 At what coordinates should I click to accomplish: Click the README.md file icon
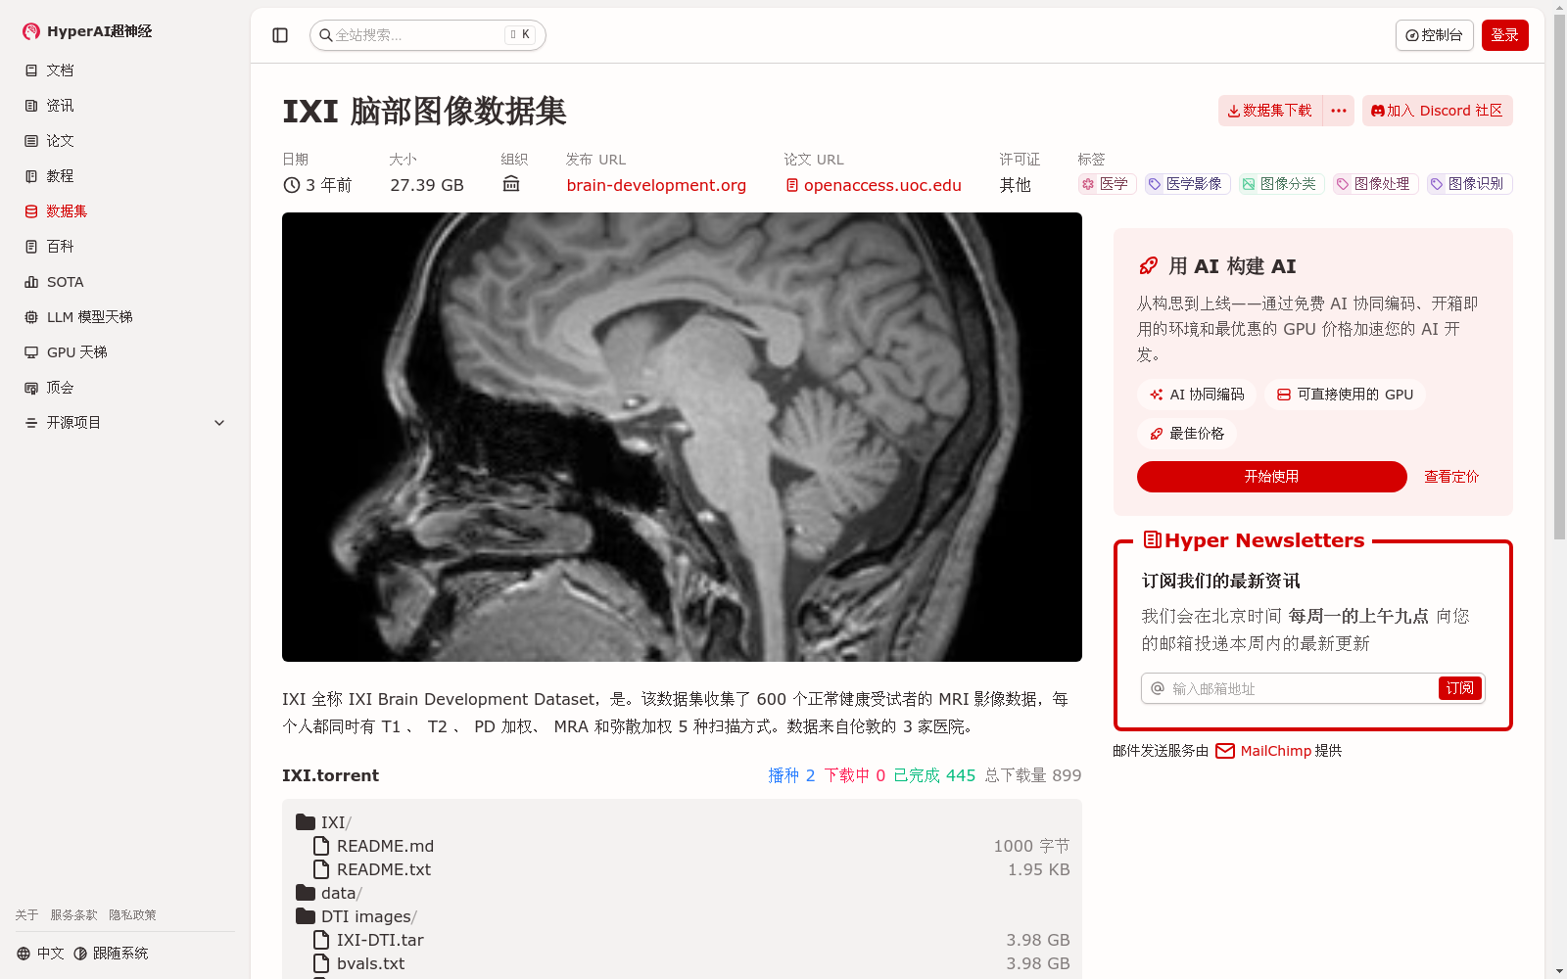click(321, 846)
